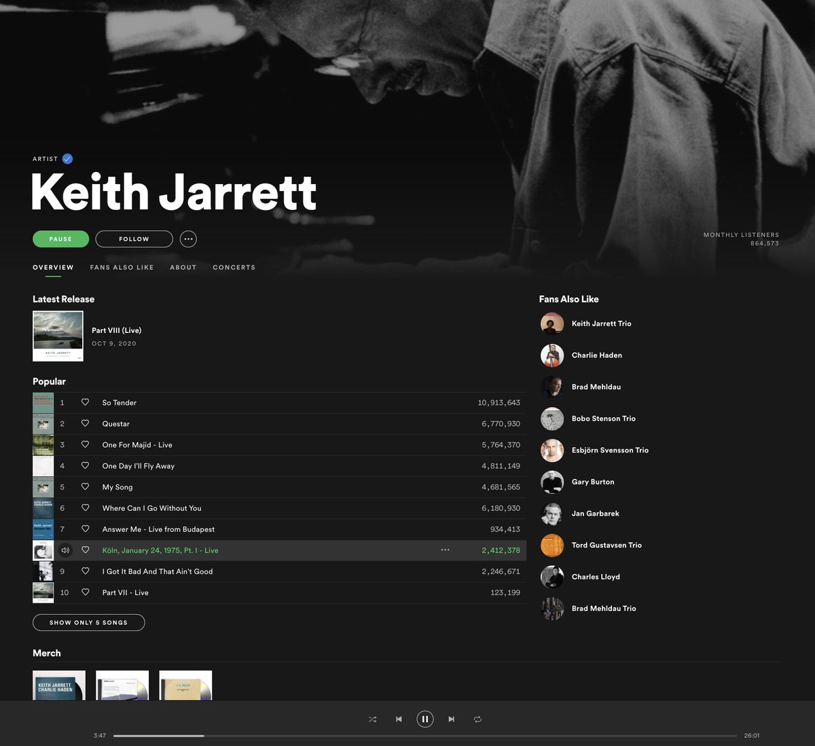Open Tord Gustavsen Trio avatar

pos(552,545)
